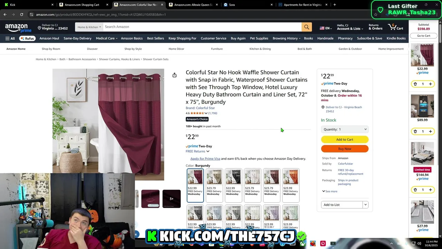Remove the $22.99 curtain with trash icon
Image resolution: width=442 pixels, height=249 pixels.
[415, 84]
